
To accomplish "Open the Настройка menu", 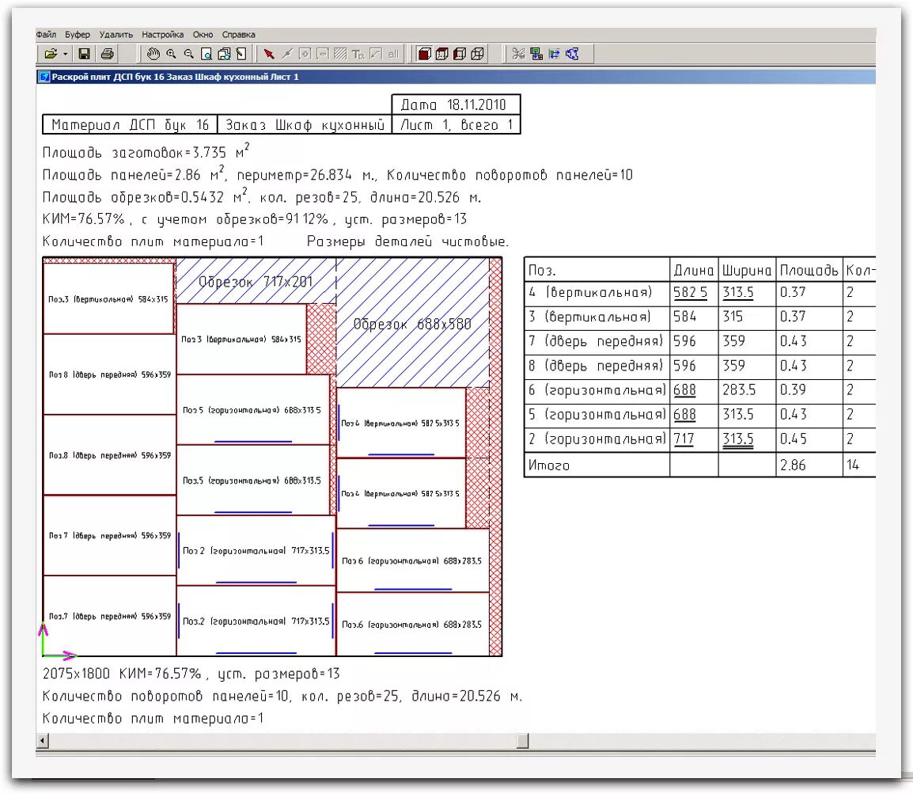I will 162,34.
